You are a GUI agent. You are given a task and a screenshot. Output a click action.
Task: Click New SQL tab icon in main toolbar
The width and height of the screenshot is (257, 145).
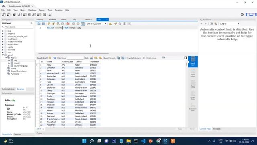point(4,14)
